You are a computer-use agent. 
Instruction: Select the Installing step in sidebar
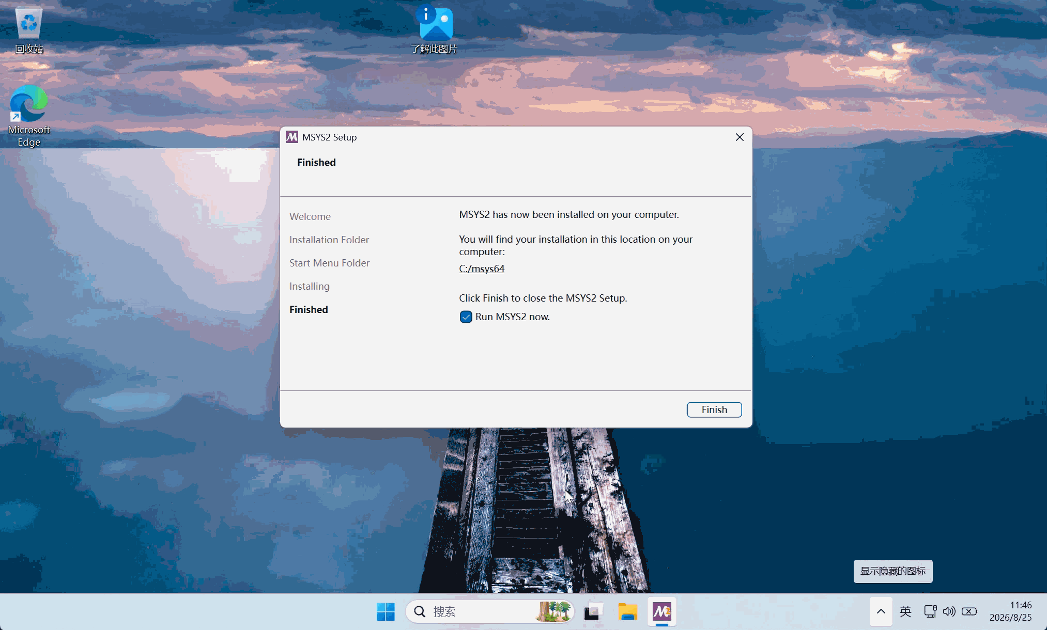pos(310,286)
